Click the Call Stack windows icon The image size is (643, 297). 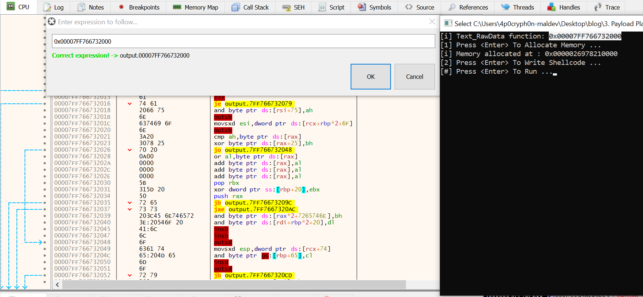(x=236, y=7)
